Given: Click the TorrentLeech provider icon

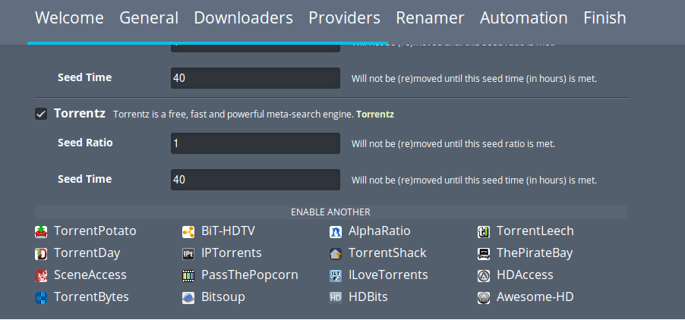Looking at the screenshot, I should (x=484, y=231).
